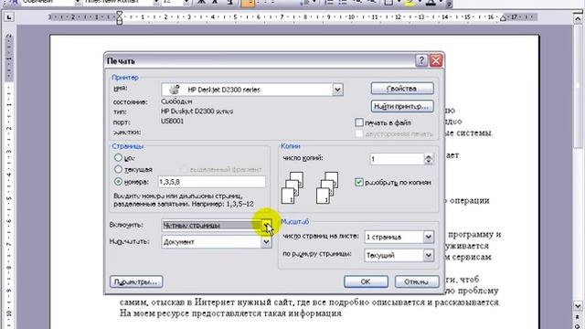Decrease number of copies with the down arrow
This screenshot has height=329, width=585.
click(x=429, y=162)
